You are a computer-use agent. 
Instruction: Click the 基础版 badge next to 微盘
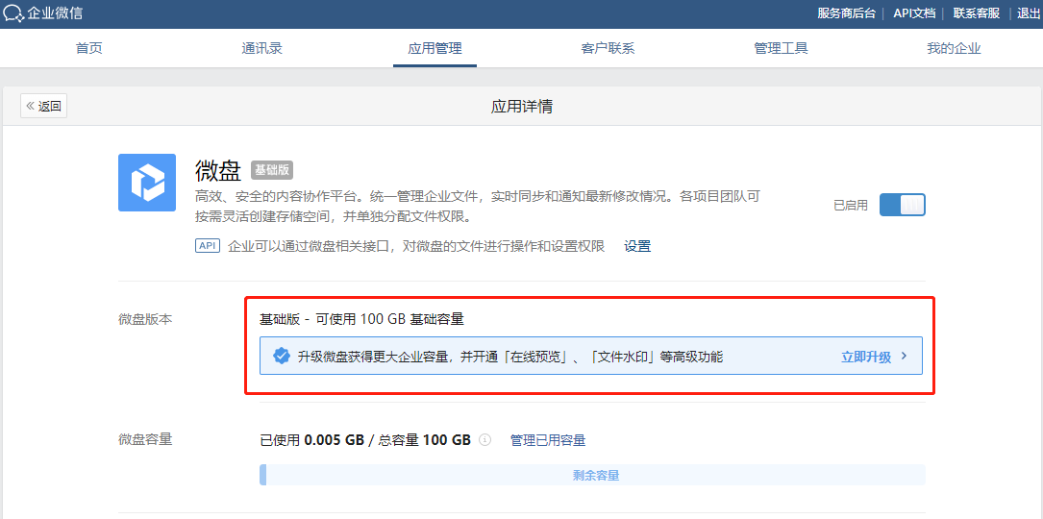pos(271,170)
